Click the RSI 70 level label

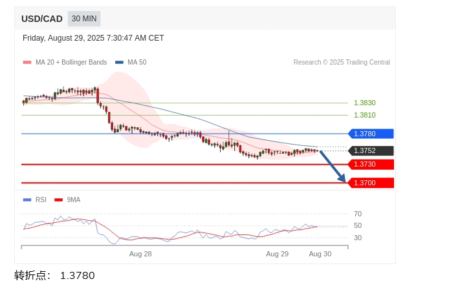coord(358,214)
